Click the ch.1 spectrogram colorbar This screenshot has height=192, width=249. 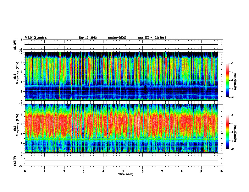tap(227, 80)
